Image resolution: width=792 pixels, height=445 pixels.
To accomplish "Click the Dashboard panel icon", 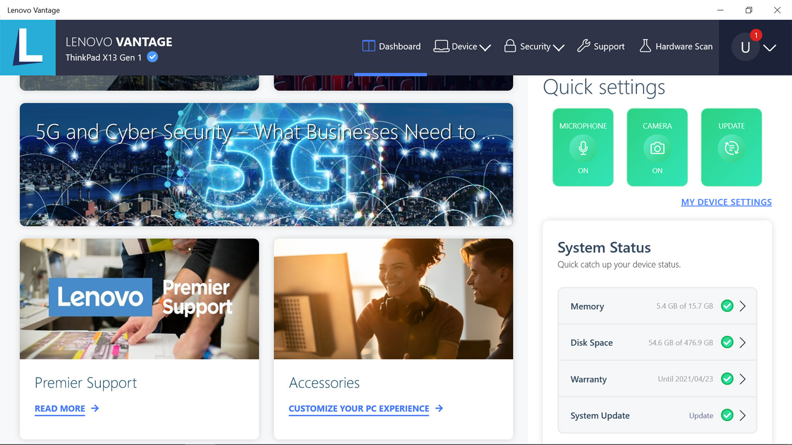I will coord(369,46).
